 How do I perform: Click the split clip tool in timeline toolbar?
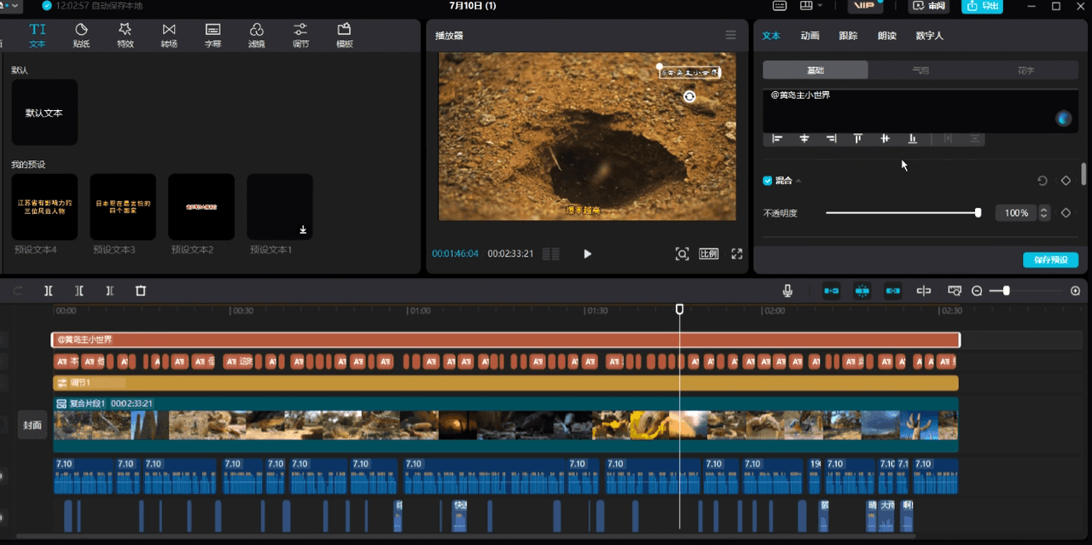[x=49, y=291]
